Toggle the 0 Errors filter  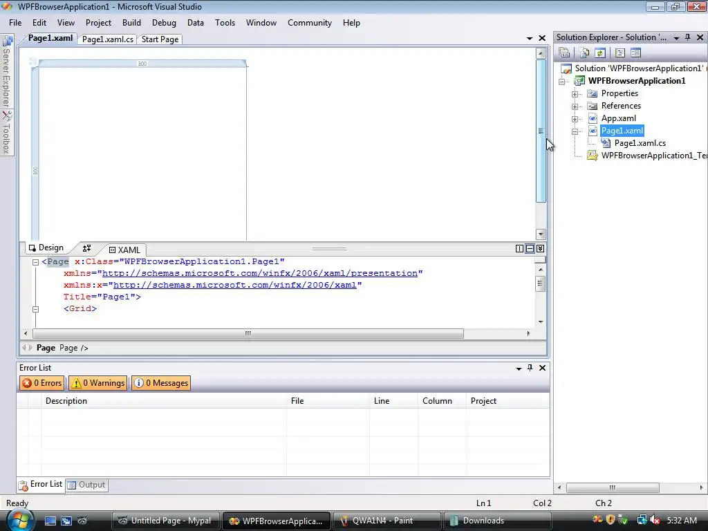(x=42, y=383)
